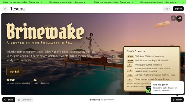This screenshot has height=104, width=186.
Task: Open the Tesana logo home link
Action: pos(17,9)
